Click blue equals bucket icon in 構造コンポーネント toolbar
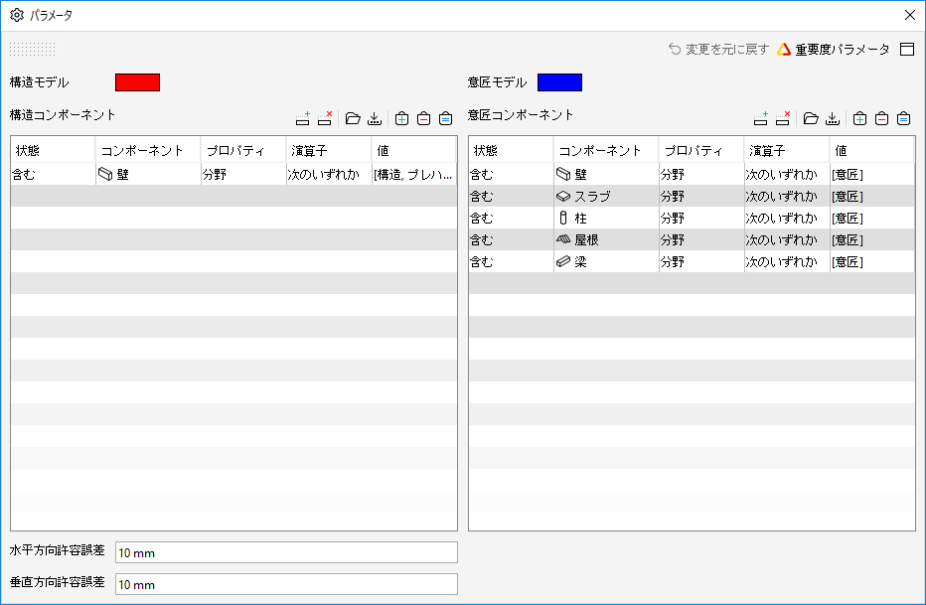This screenshot has width=926, height=605. click(x=446, y=118)
